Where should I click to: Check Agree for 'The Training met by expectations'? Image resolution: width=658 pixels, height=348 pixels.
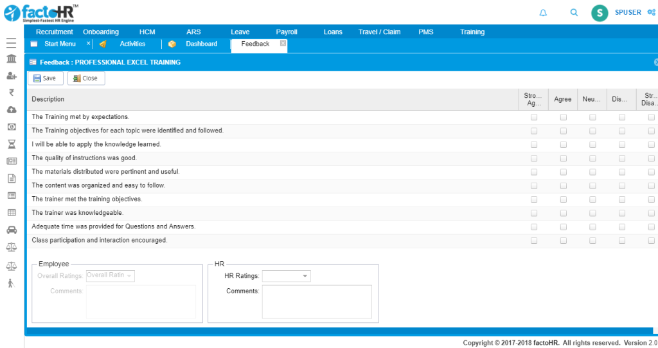(x=564, y=117)
